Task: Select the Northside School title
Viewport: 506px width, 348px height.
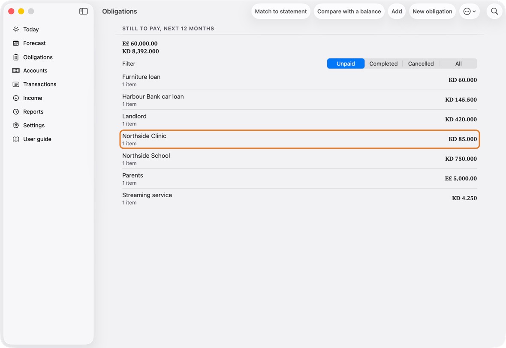Action: click(x=146, y=156)
